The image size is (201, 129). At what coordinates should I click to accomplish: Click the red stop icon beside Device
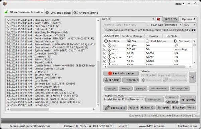point(159,19)
